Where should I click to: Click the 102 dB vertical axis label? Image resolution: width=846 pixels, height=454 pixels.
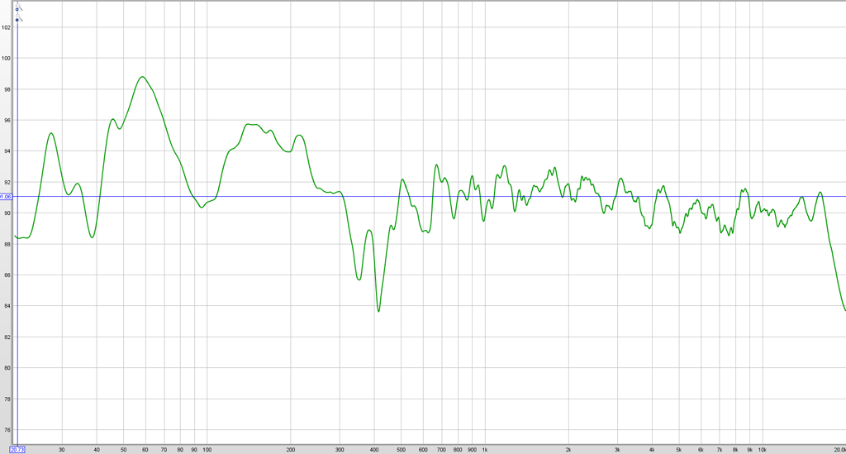pos(6,27)
